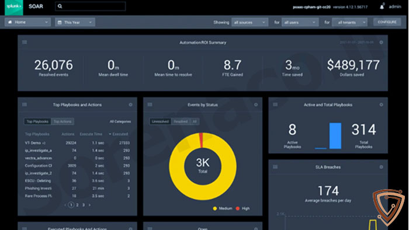Viewport: 409px width, 230px height.
Task: Select the Top Actions toggle
Action: tap(63, 121)
